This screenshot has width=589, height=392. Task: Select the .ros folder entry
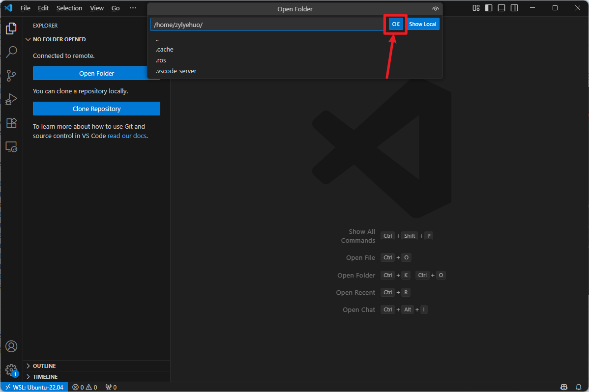295,60
